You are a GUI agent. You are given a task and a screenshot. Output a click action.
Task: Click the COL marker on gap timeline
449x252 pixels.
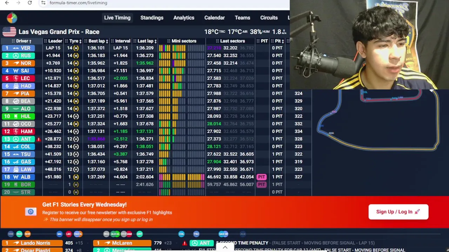[x=181, y=234]
